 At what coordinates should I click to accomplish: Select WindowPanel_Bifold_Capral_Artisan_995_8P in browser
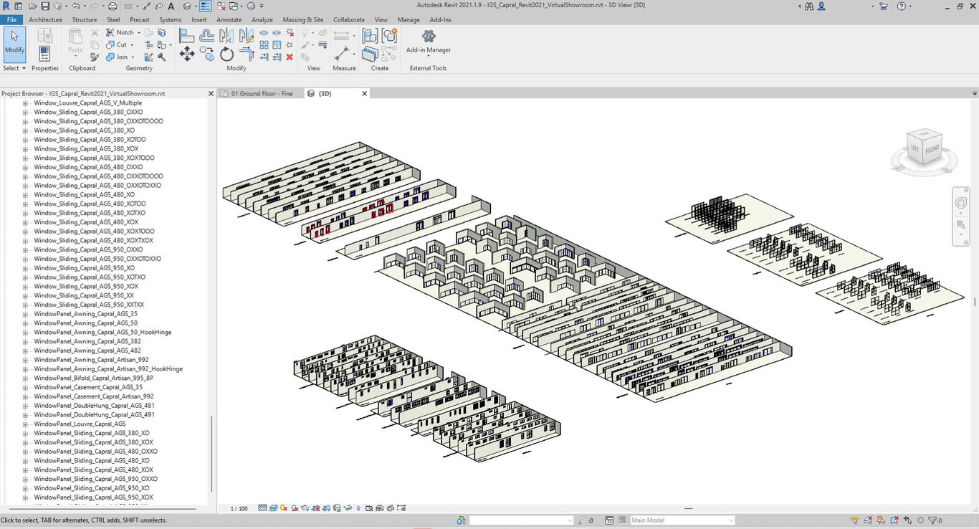pyautogui.click(x=93, y=378)
